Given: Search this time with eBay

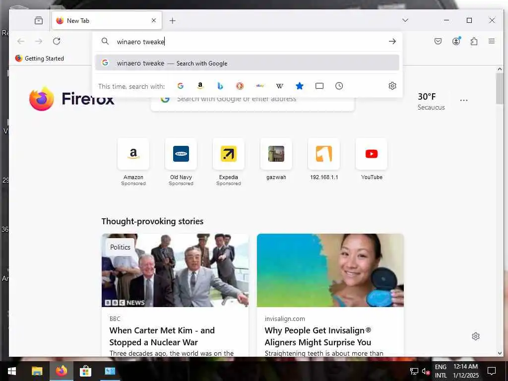Looking at the screenshot, I should [x=260, y=86].
